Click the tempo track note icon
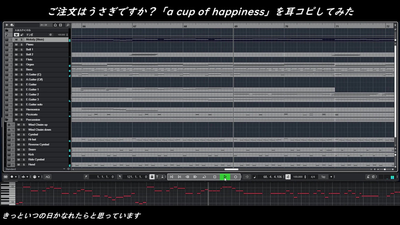Image resolution: width=400 pixels, height=225 pixels. point(7,35)
